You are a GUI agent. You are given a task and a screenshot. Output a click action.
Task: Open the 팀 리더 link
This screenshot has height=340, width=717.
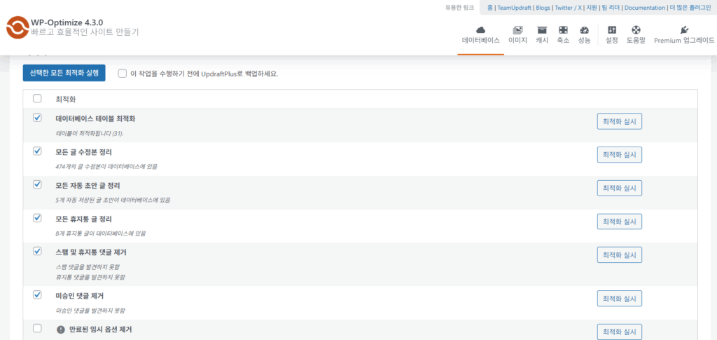612,8
